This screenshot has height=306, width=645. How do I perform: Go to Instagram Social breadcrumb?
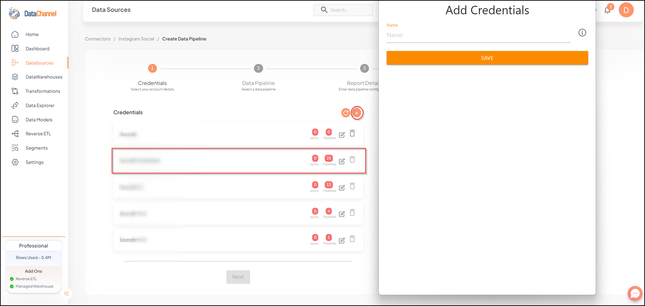pos(136,39)
